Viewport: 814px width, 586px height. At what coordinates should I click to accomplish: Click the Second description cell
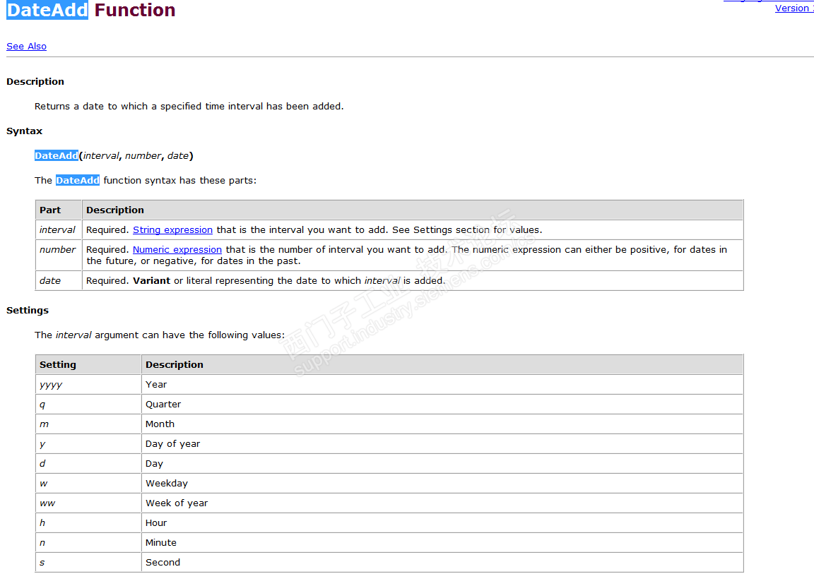pos(163,563)
